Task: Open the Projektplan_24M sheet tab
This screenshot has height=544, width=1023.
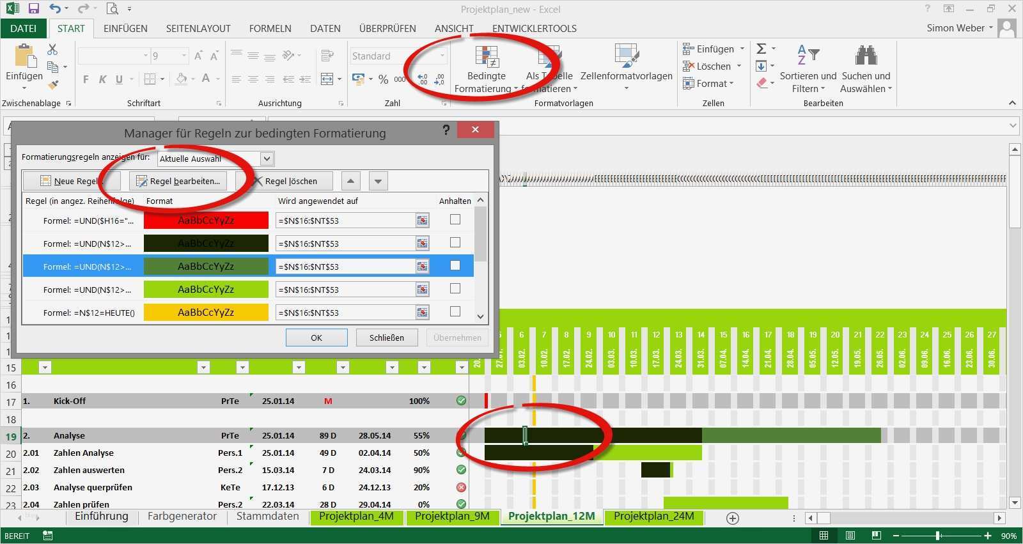Action: [654, 517]
